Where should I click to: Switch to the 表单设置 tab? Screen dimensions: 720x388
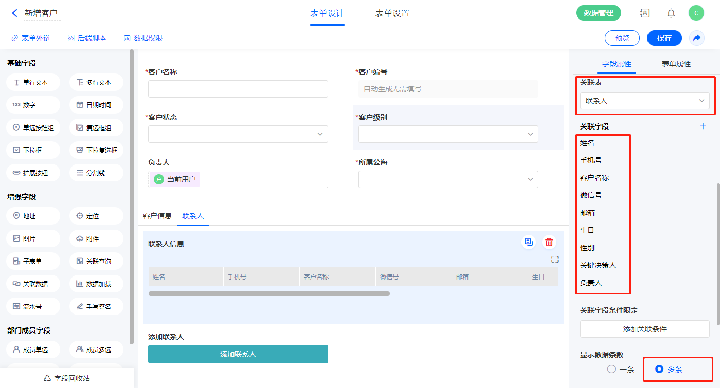(x=392, y=13)
